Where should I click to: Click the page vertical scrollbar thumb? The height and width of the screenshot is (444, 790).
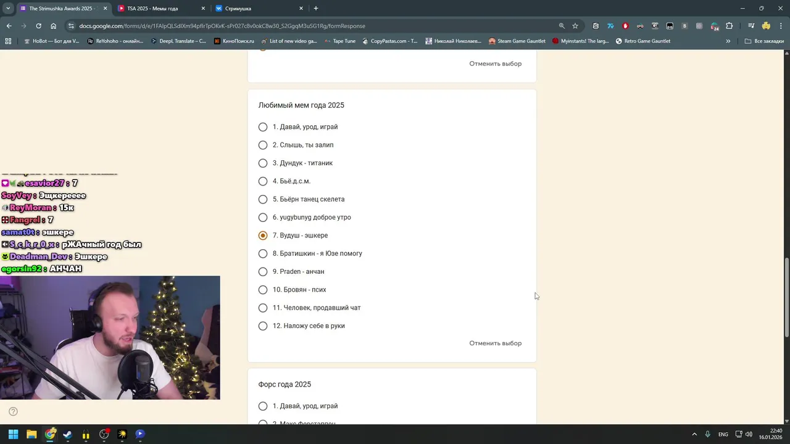(786, 297)
